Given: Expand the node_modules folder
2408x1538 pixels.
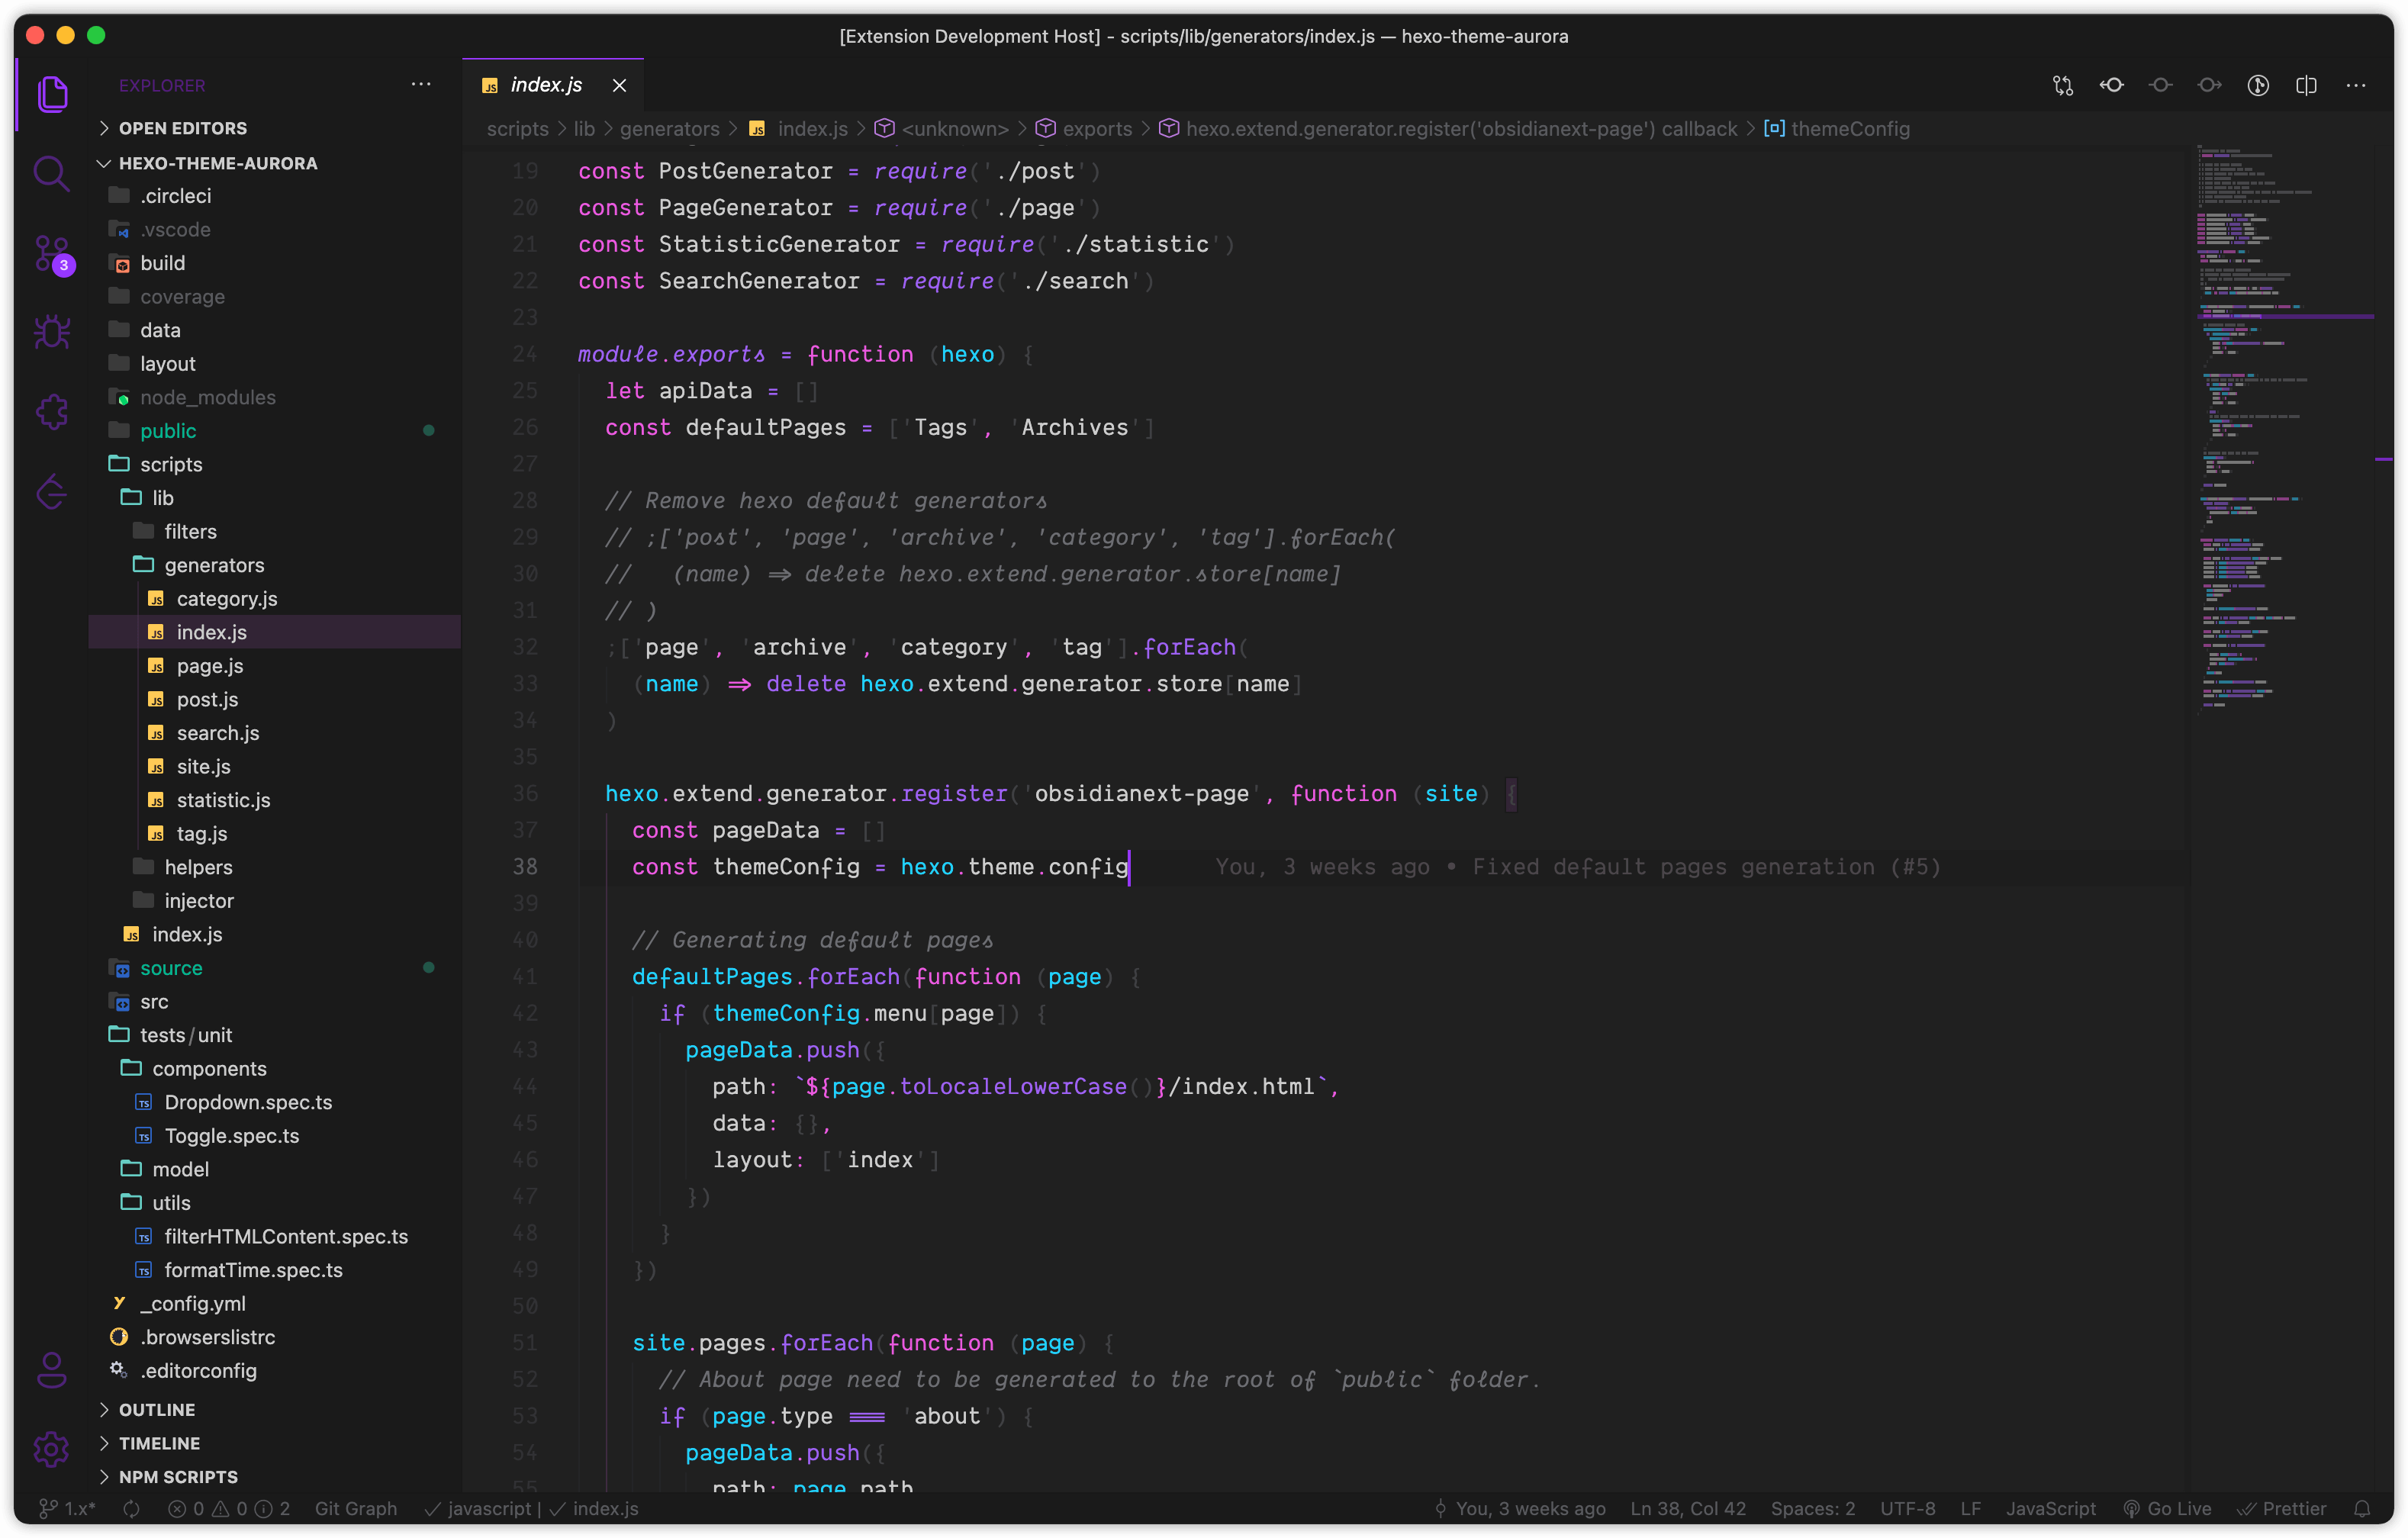Looking at the screenshot, I should (x=275, y=397).
